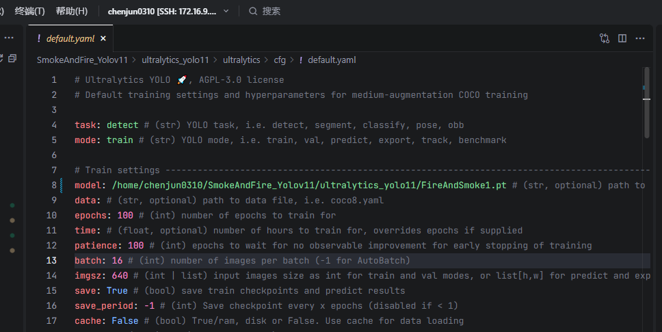This screenshot has width=662, height=332.
Task: Click on the epochs value 100
Action: pos(125,216)
